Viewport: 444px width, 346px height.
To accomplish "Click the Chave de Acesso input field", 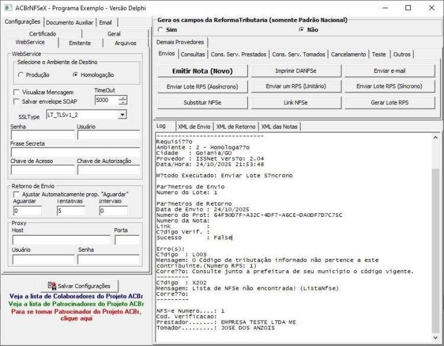I will [x=43, y=169].
